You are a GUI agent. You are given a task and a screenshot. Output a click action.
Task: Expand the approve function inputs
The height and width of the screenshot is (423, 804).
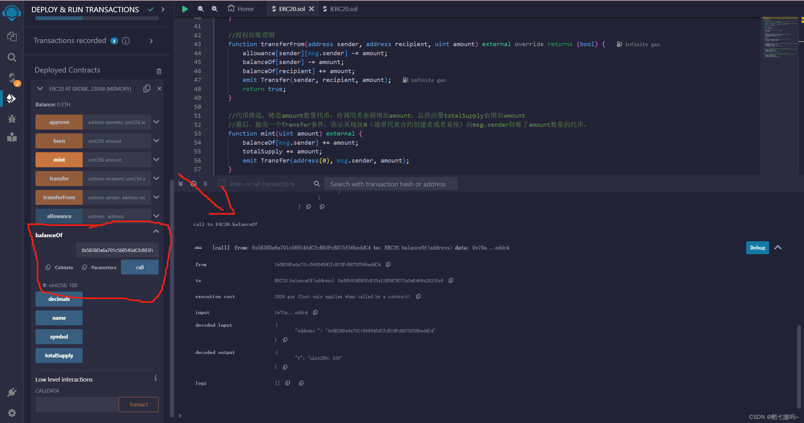click(156, 122)
